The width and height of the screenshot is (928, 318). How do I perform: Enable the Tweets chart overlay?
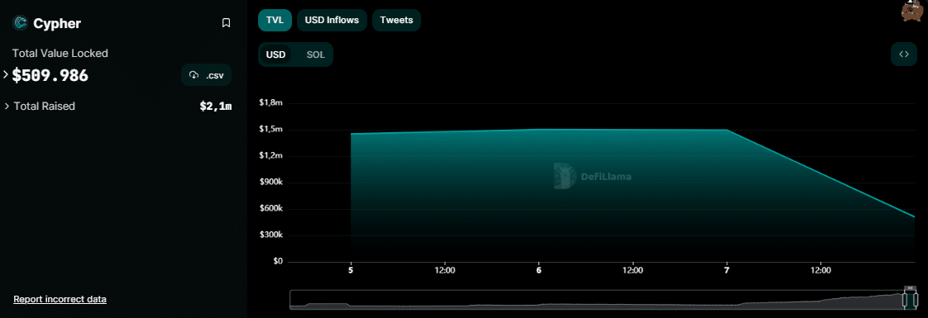tap(396, 20)
